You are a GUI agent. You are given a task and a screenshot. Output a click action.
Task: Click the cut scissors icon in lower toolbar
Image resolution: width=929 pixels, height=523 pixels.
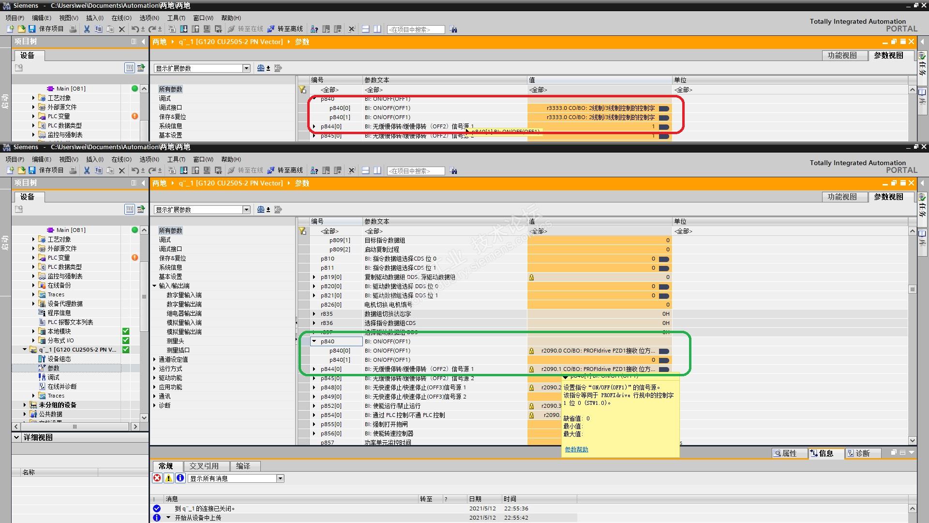[87, 170]
